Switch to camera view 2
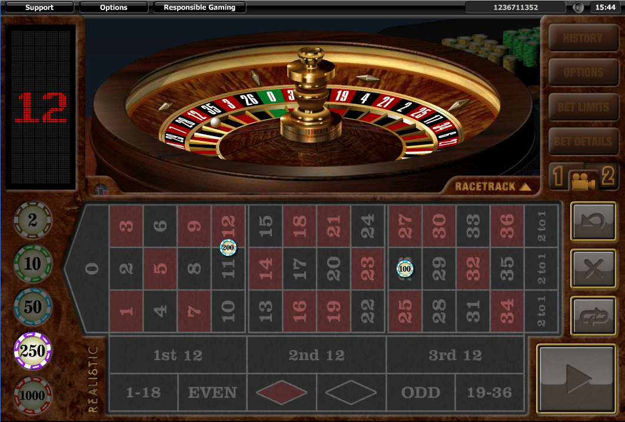The width and height of the screenshot is (625, 422). [607, 176]
